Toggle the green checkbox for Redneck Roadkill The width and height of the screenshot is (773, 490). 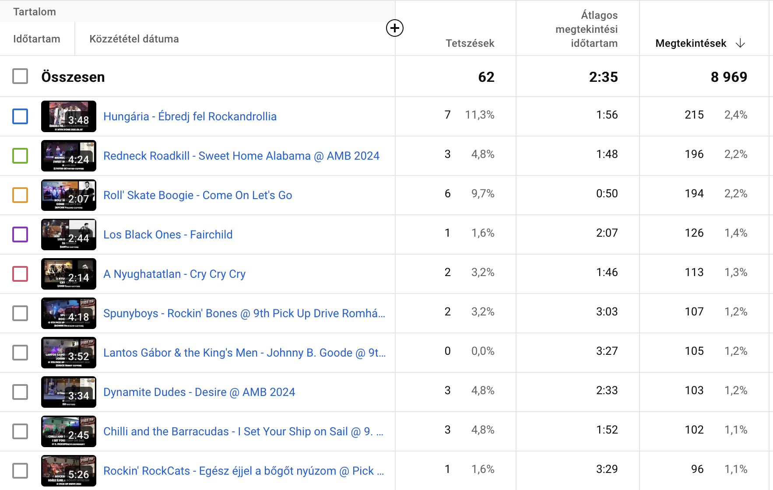(20, 156)
